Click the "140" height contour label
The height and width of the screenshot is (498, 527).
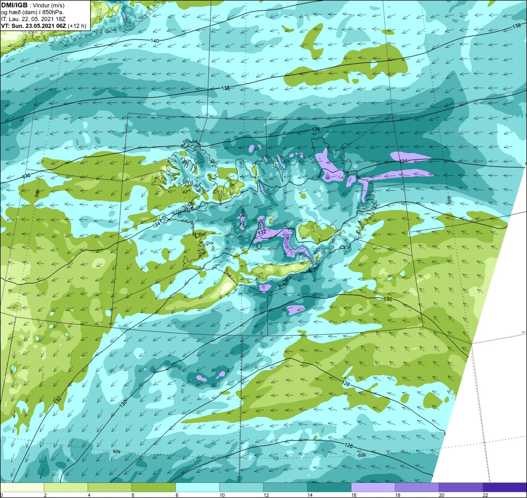(154, 41)
